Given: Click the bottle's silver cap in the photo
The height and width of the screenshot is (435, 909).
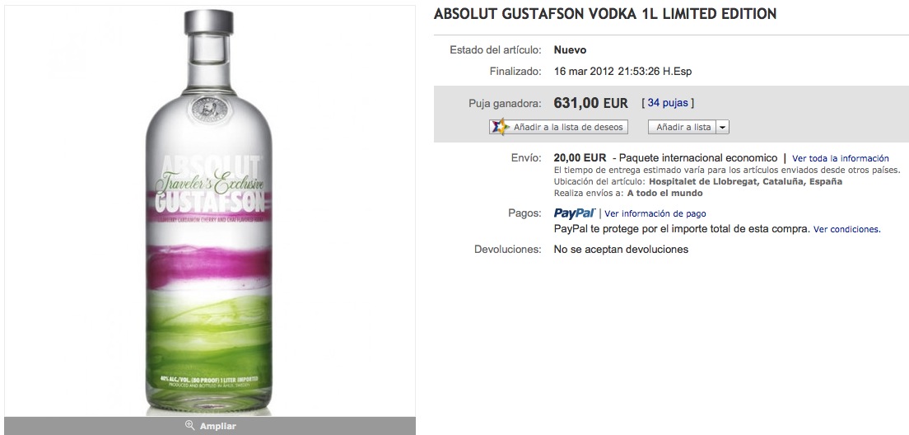Looking at the screenshot, I should (208, 22).
